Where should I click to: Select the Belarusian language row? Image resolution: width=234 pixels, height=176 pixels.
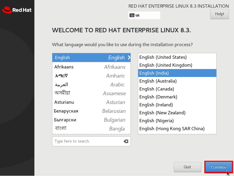[91, 111]
